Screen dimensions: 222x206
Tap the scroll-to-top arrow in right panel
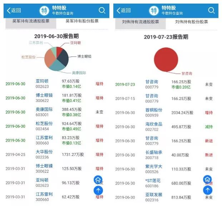click(x=208, y=190)
